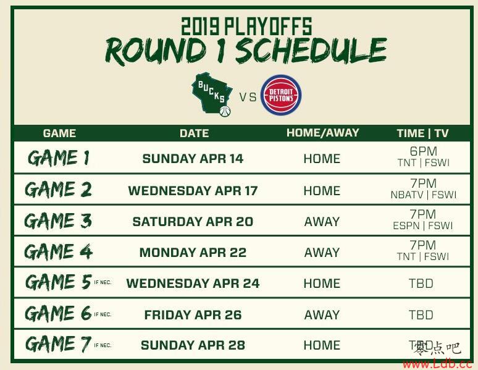Click the 6PM TNT | FSWI cell
The image size is (478, 370).
[x=424, y=157]
